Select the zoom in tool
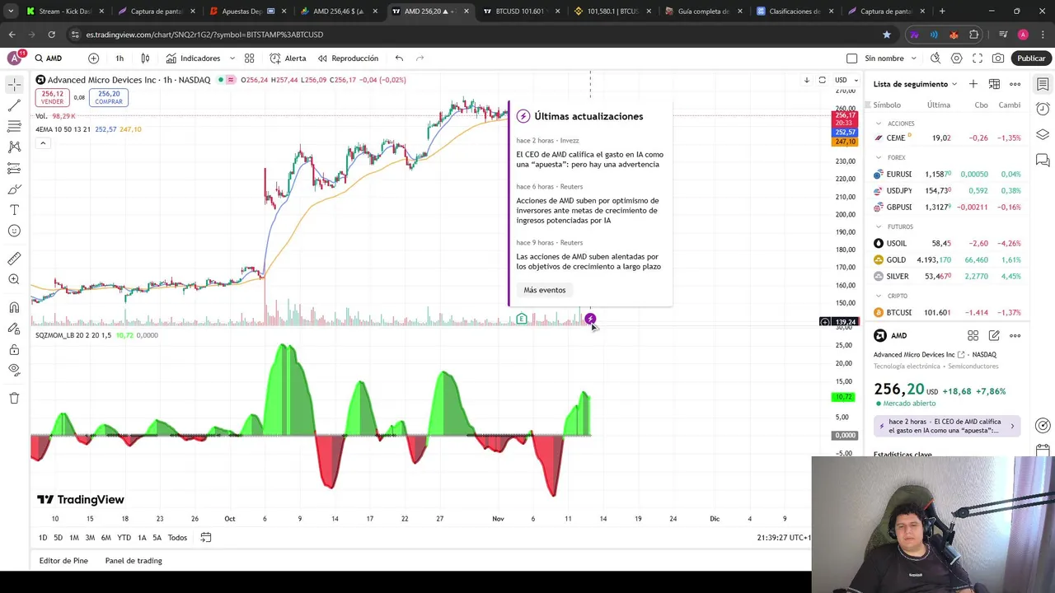1055x593 pixels. coord(14,280)
